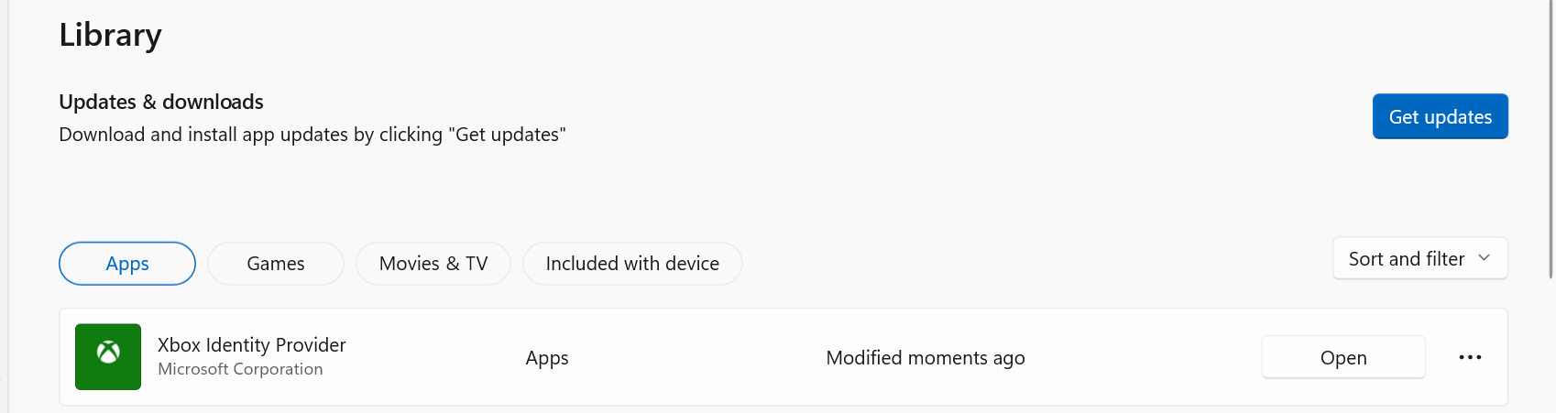Open the Xbox Identity Provider title
Image resolution: width=1556 pixels, height=413 pixels.
pyautogui.click(x=252, y=345)
